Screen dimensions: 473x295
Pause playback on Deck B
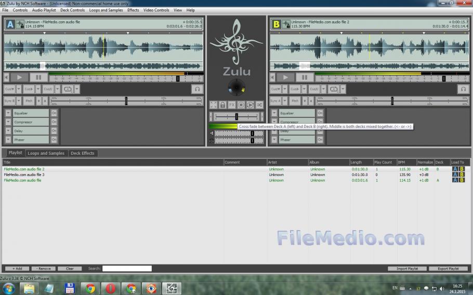(x=305, y=77)
